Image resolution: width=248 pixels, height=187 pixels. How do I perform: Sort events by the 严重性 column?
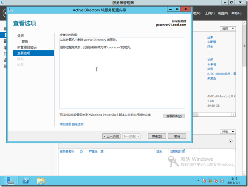pos(93,151)
